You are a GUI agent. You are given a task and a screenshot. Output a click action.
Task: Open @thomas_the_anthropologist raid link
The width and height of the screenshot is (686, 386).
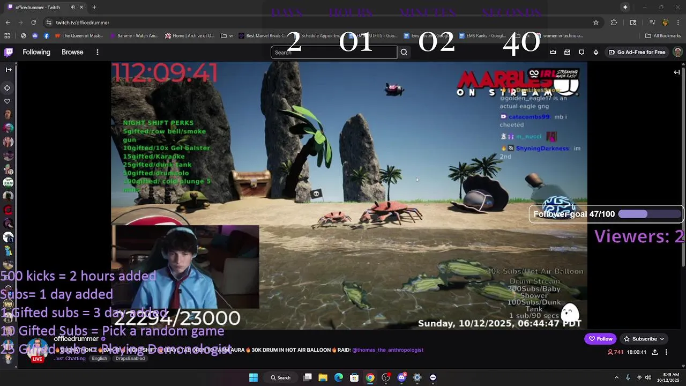click(x=387, y=350)
